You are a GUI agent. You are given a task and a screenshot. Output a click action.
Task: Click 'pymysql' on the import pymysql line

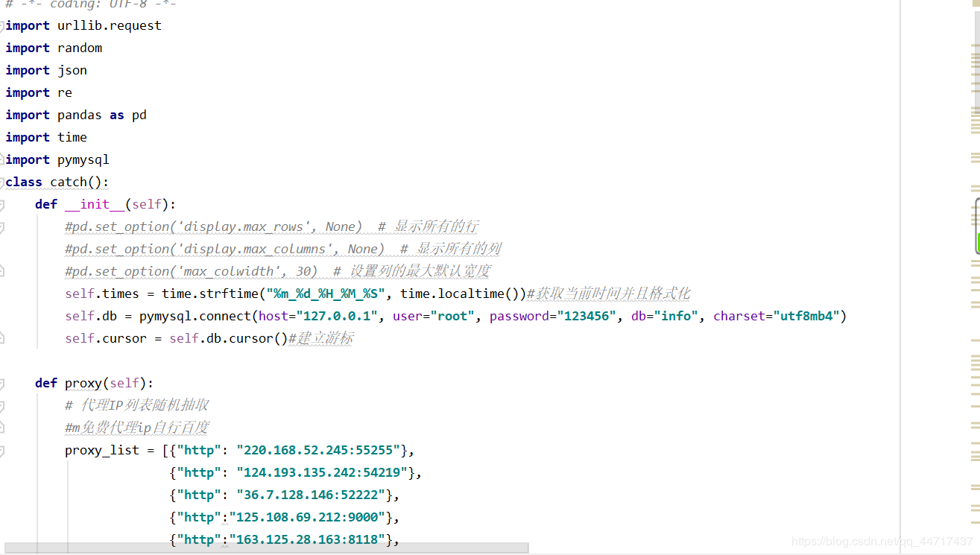tap(83, 159)
